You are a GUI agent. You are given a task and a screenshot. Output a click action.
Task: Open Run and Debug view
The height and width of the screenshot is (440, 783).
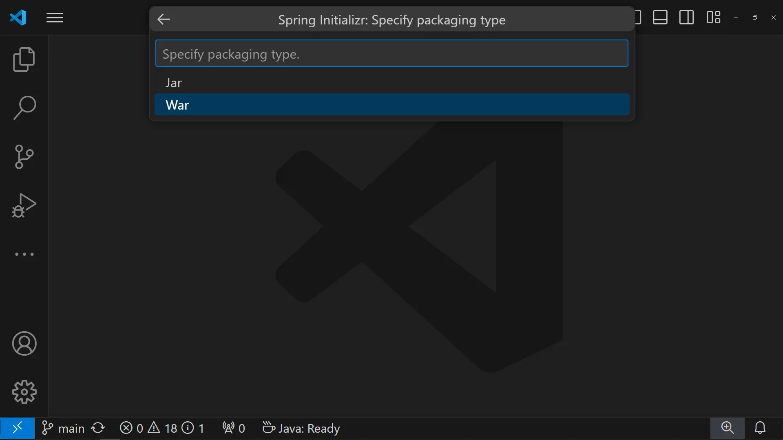pyautogui.click(x=24, y=205)
